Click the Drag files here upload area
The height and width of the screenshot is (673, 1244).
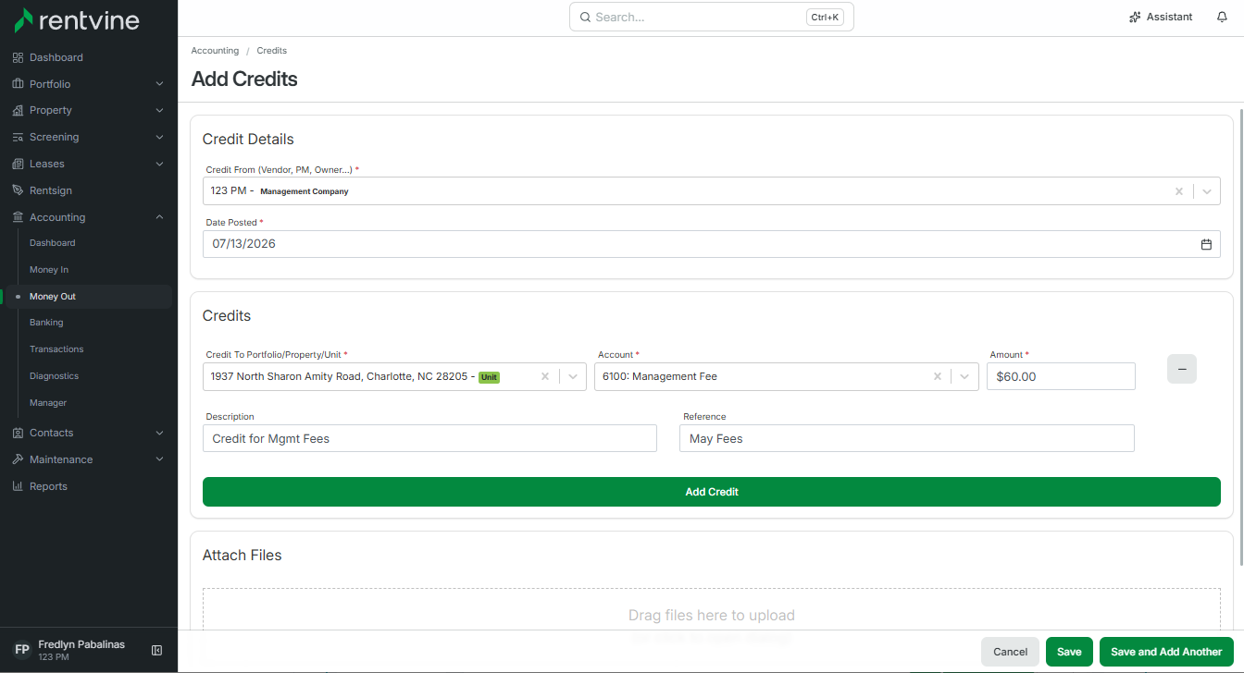711,614
